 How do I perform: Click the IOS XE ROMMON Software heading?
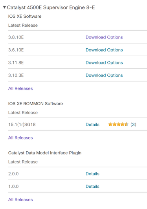(35, 104)
